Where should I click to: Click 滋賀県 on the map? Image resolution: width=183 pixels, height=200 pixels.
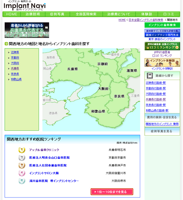click(x=132, y=70)
